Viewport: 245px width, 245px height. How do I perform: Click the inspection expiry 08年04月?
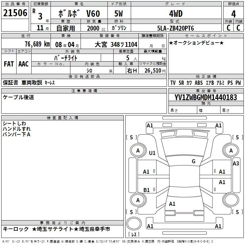tap(67, 45)
